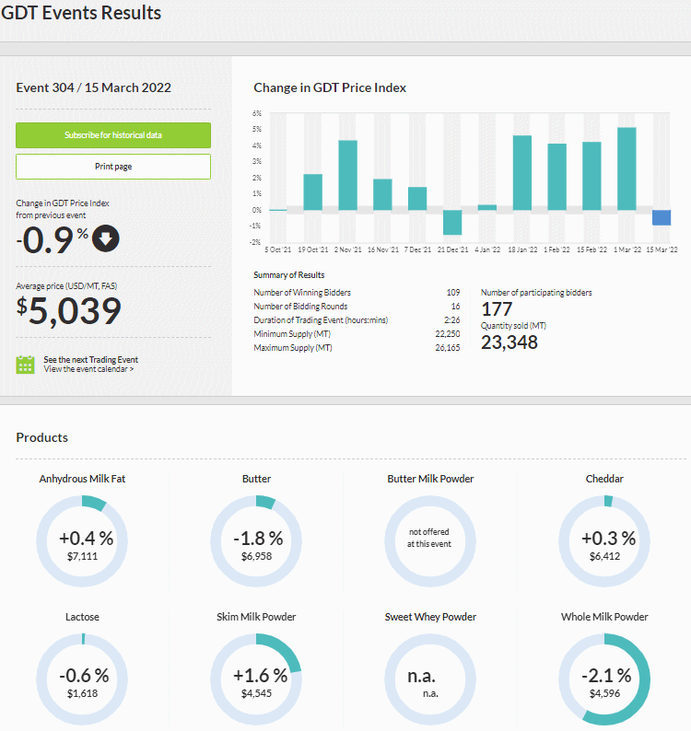Select the 18 Jan '22 chart bar
The height and width of the screenshot is (731, 691).
(522, 173)
